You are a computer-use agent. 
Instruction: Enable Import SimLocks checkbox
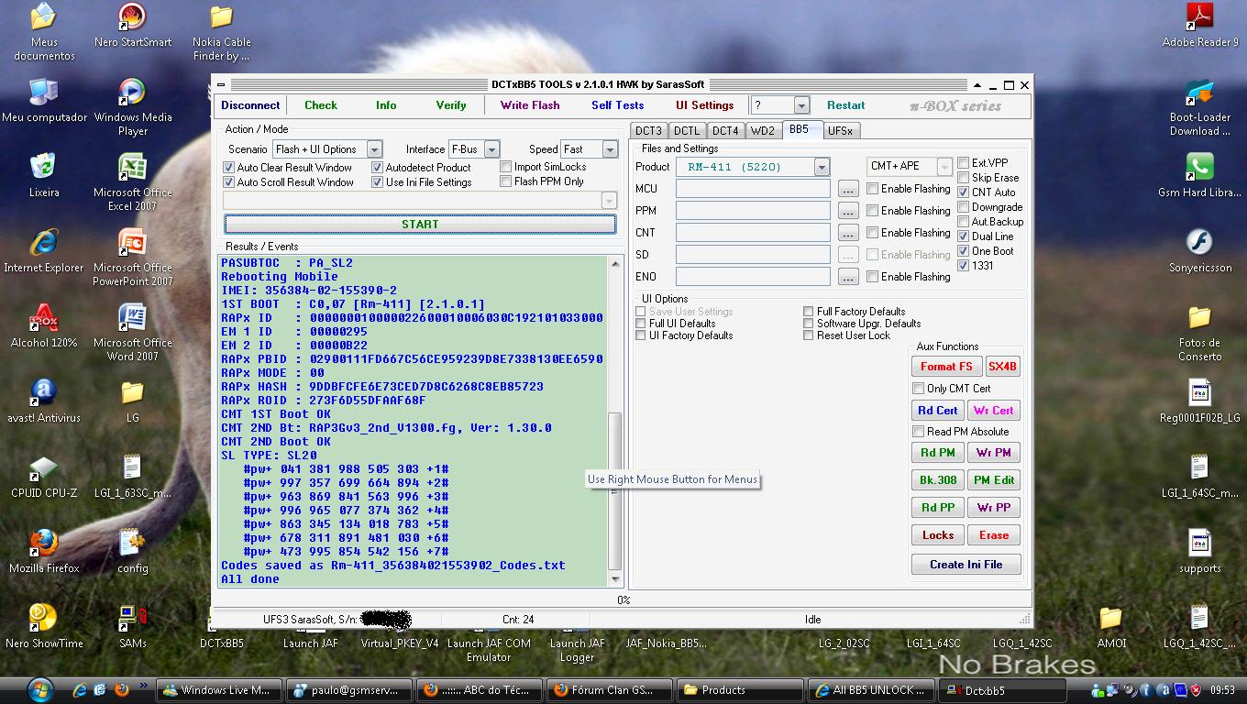tap(505, 167)
